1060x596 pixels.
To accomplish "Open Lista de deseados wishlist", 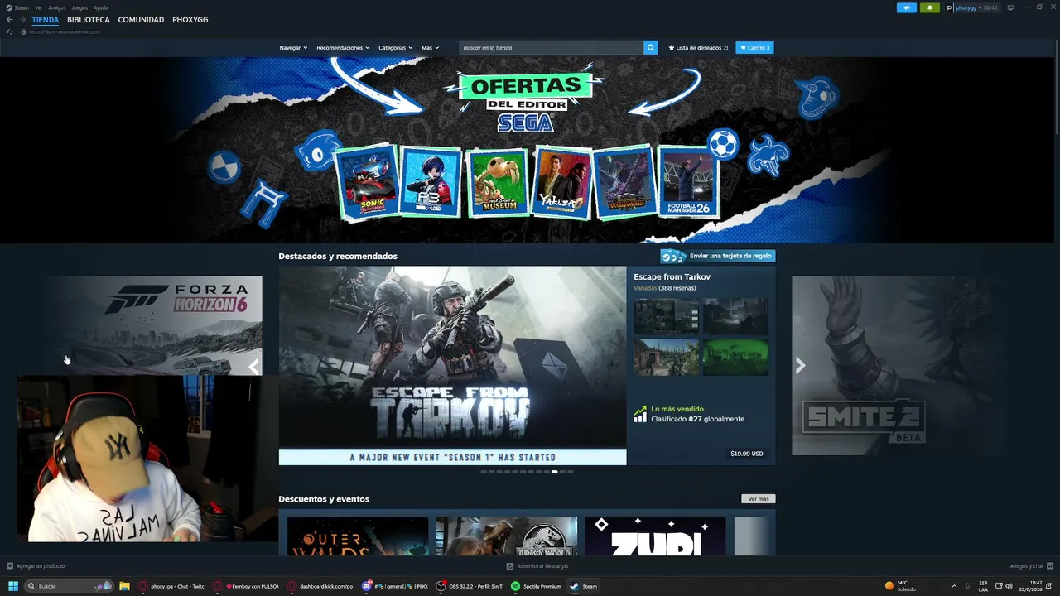I will coord(699,48).
